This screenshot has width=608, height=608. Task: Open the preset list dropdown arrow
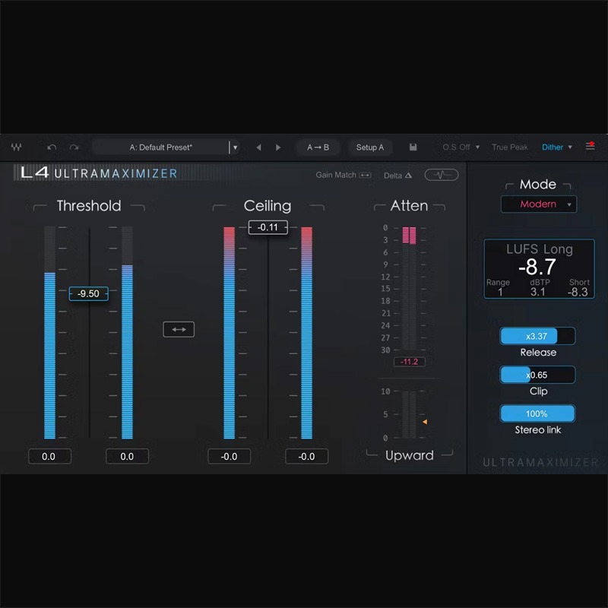235,147
